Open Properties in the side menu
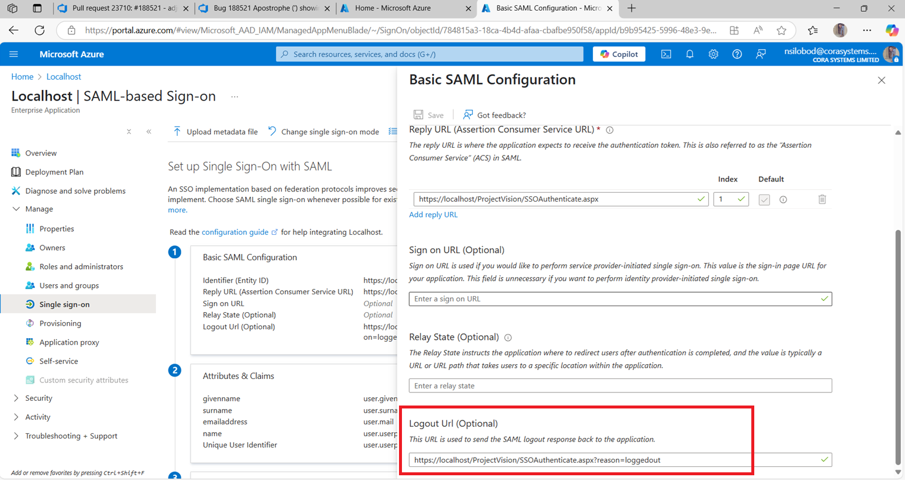Screen dimensions: 905x480 tap(57, 229)
